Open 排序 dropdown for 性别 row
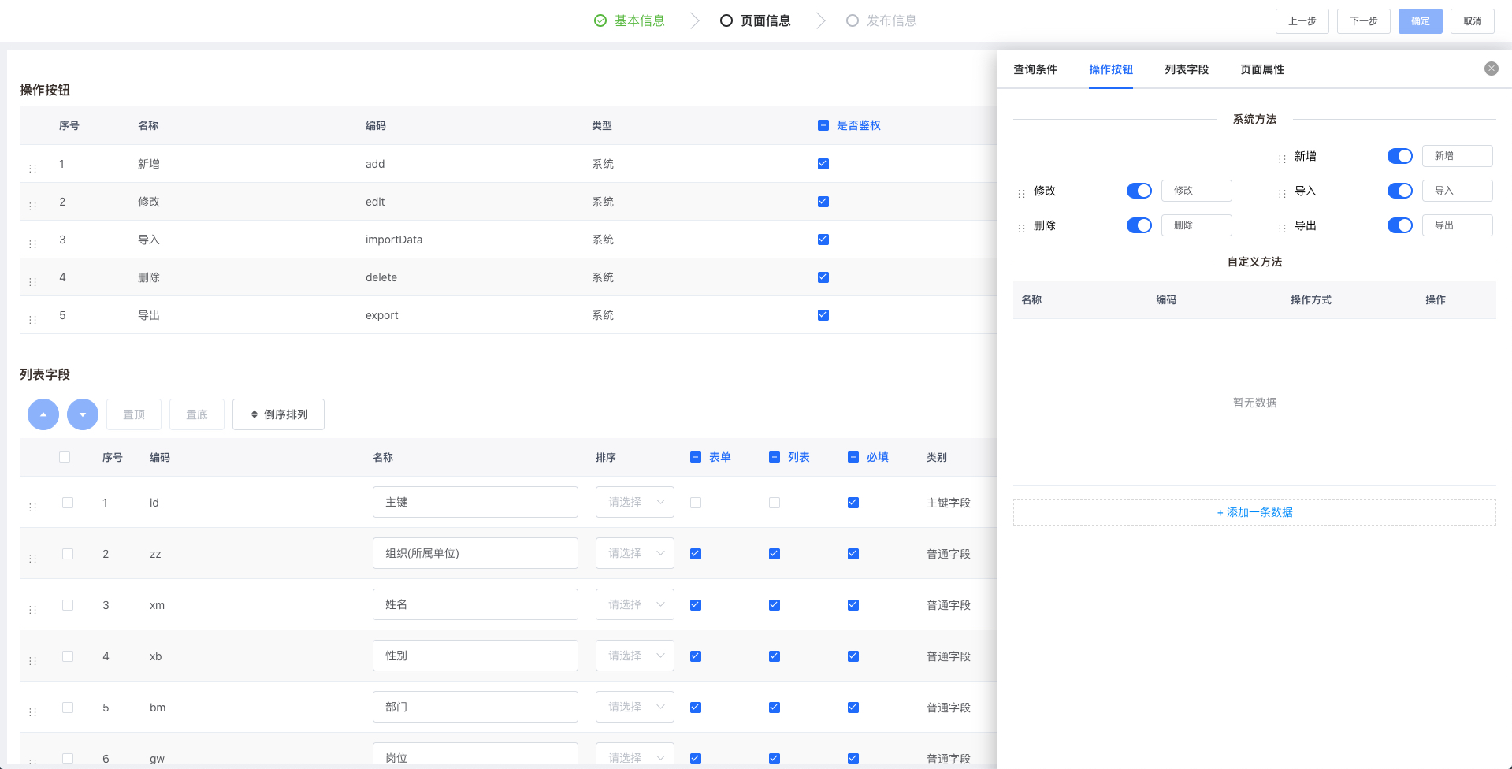Screen dimensions: 1512x769 coord(635,656)
